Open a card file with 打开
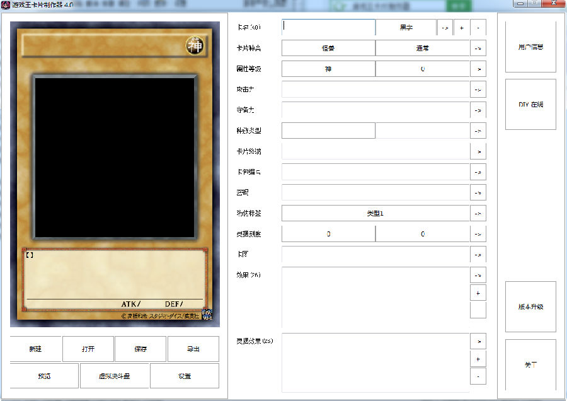The image size is (567, 401). pos(88,349)
